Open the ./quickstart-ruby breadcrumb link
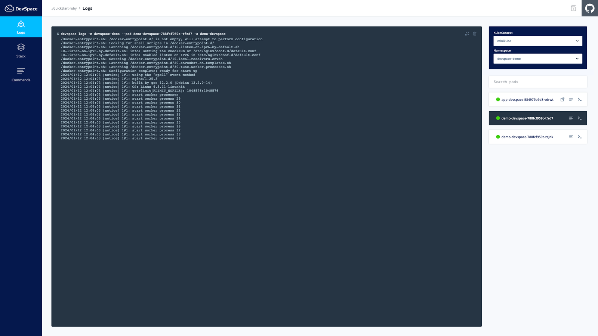 pos(64,8)
